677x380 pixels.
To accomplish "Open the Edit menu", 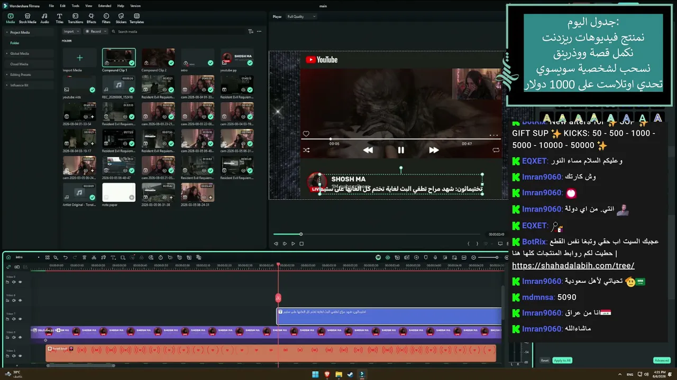I will point(63,6).
